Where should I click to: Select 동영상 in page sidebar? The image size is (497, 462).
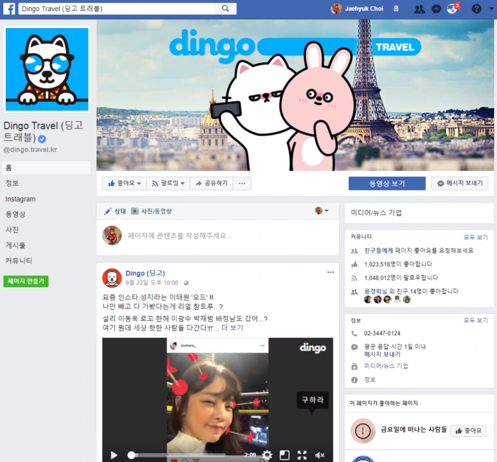click(15, 214)
